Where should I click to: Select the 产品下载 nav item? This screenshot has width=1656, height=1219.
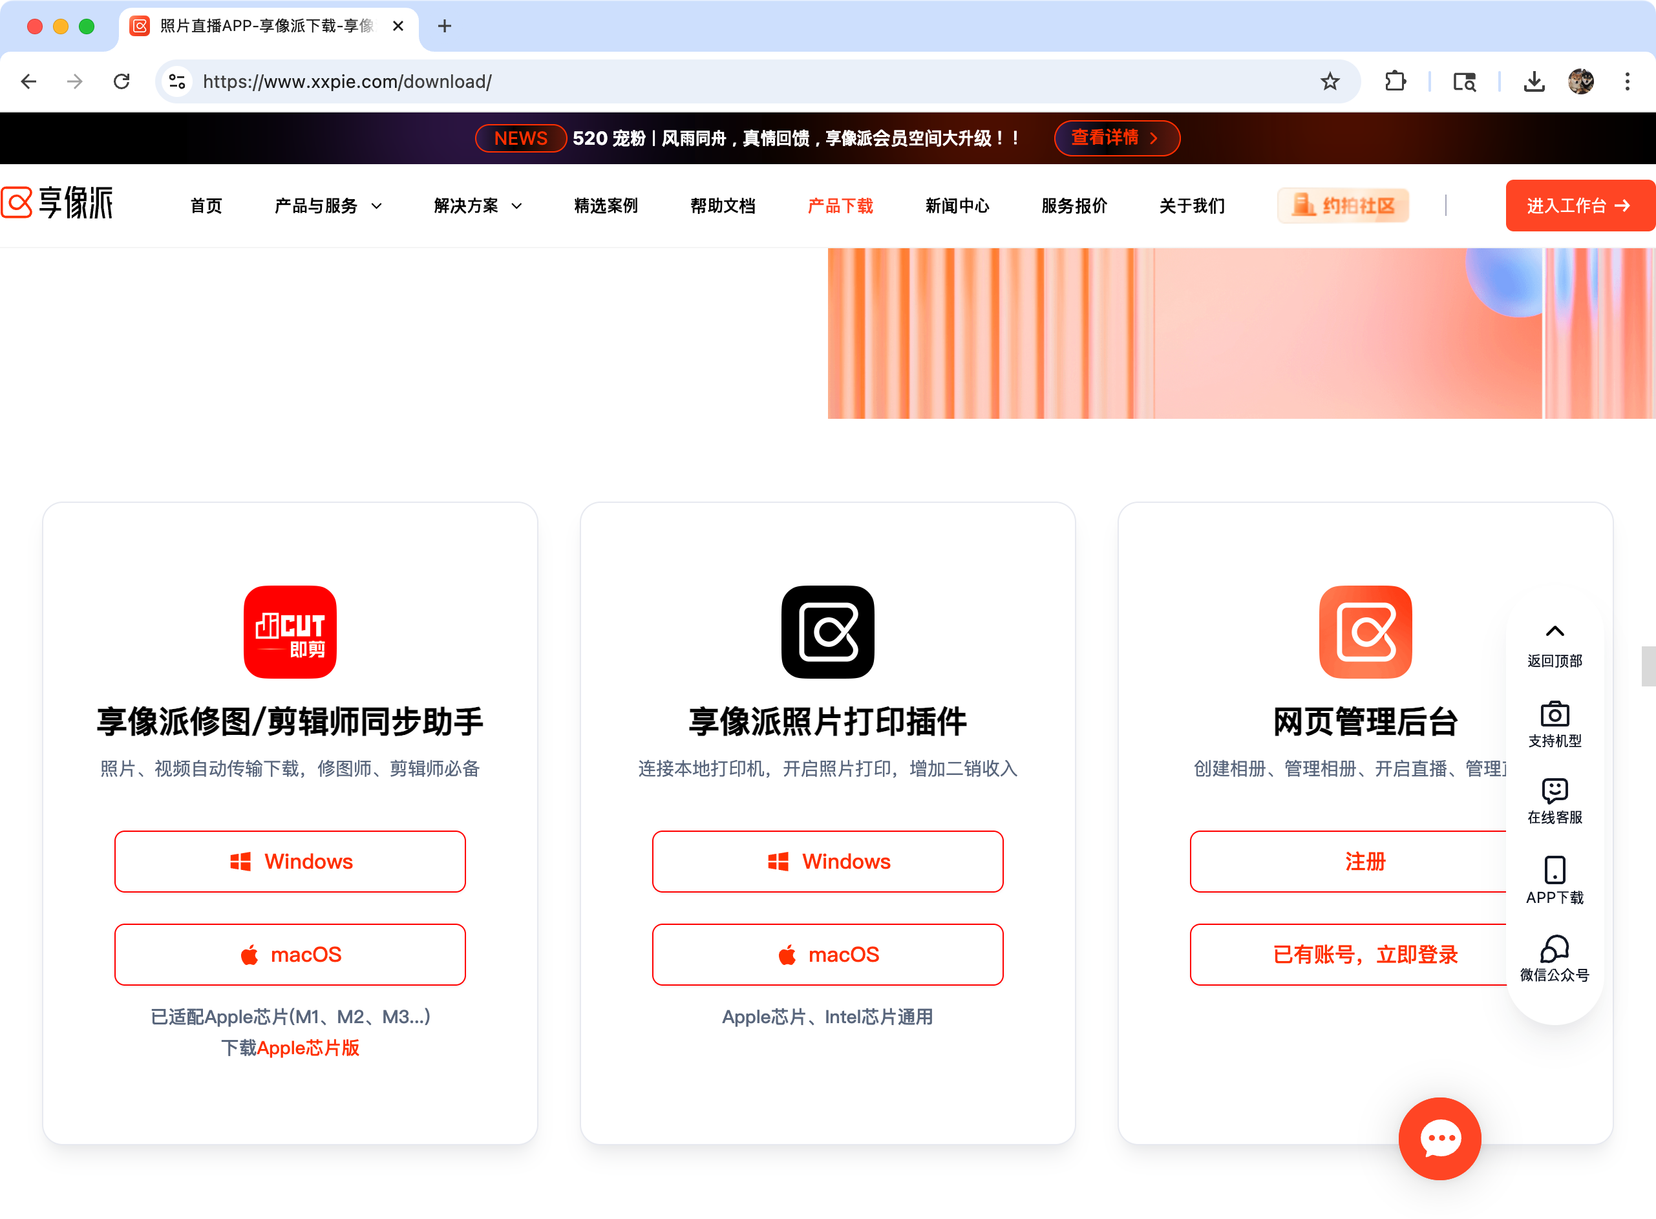(x=840, y=206)
